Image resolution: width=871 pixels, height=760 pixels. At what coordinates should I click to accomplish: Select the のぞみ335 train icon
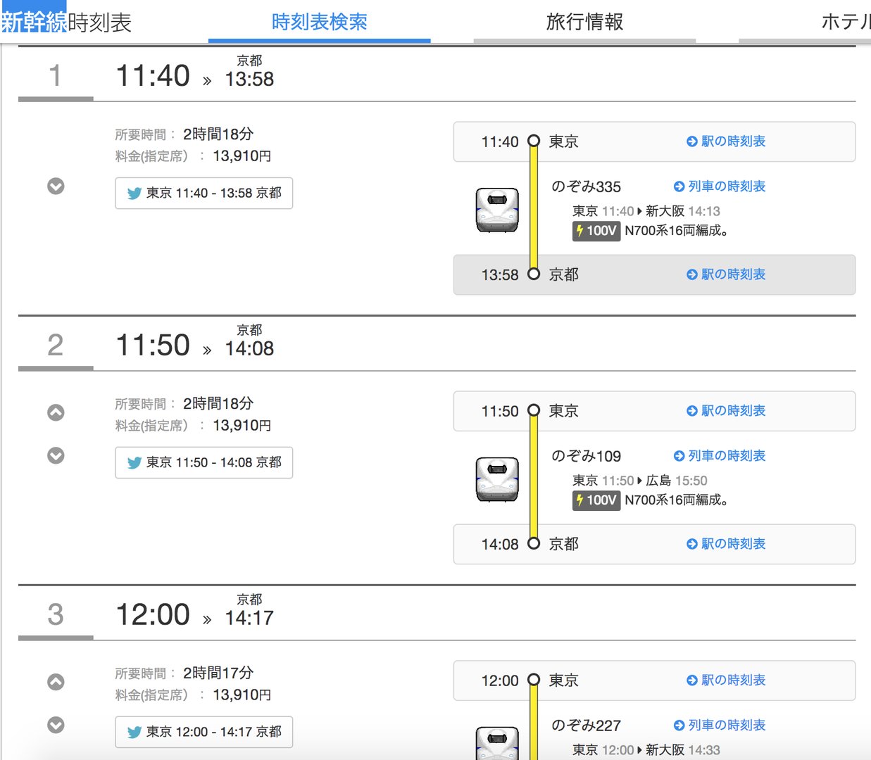(496, 209)
